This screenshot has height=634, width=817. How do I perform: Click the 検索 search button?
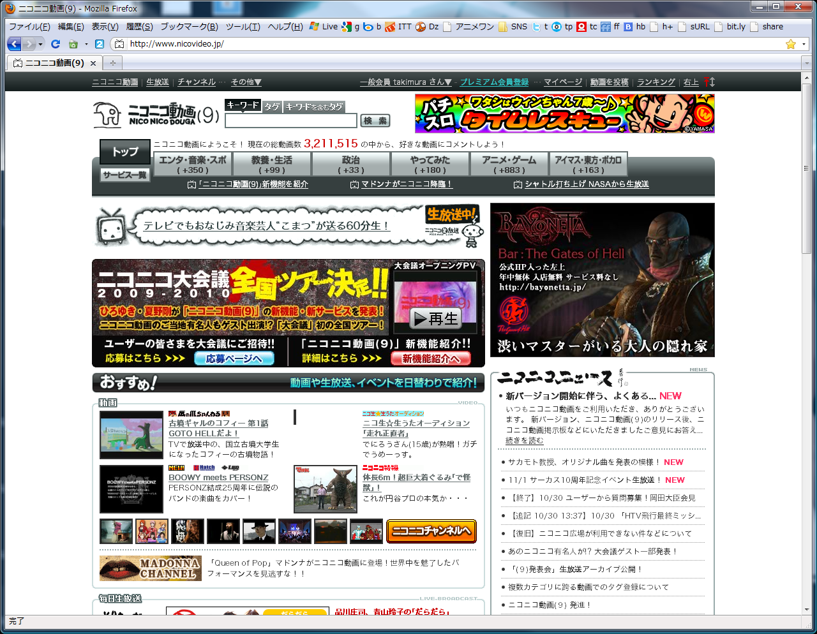tap(375, 121)
